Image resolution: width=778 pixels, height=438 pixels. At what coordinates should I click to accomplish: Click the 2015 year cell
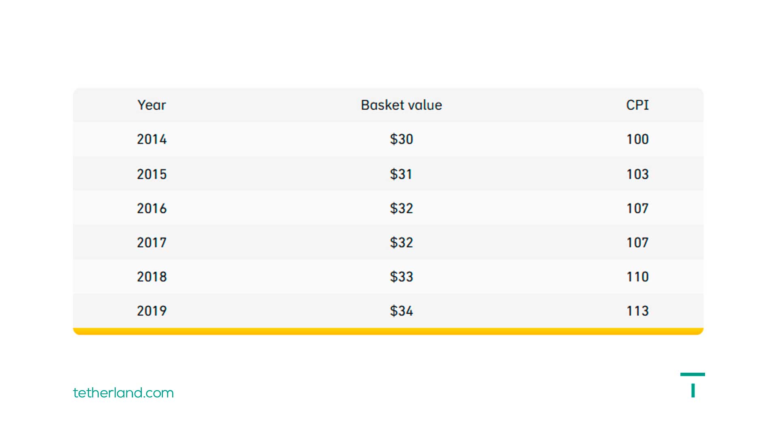click(152, 174)
